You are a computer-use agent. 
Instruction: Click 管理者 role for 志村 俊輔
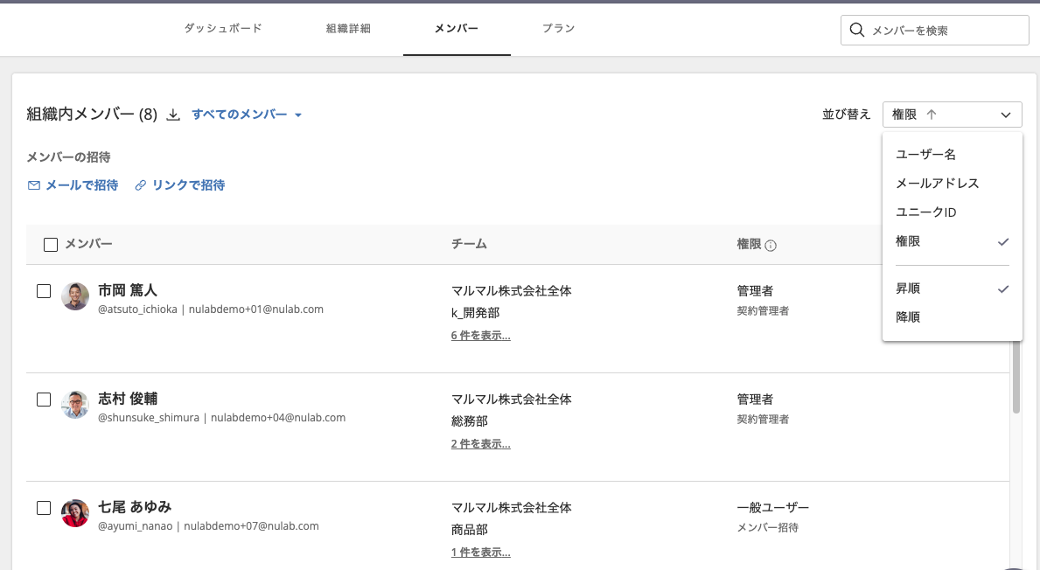click(755, 400)
